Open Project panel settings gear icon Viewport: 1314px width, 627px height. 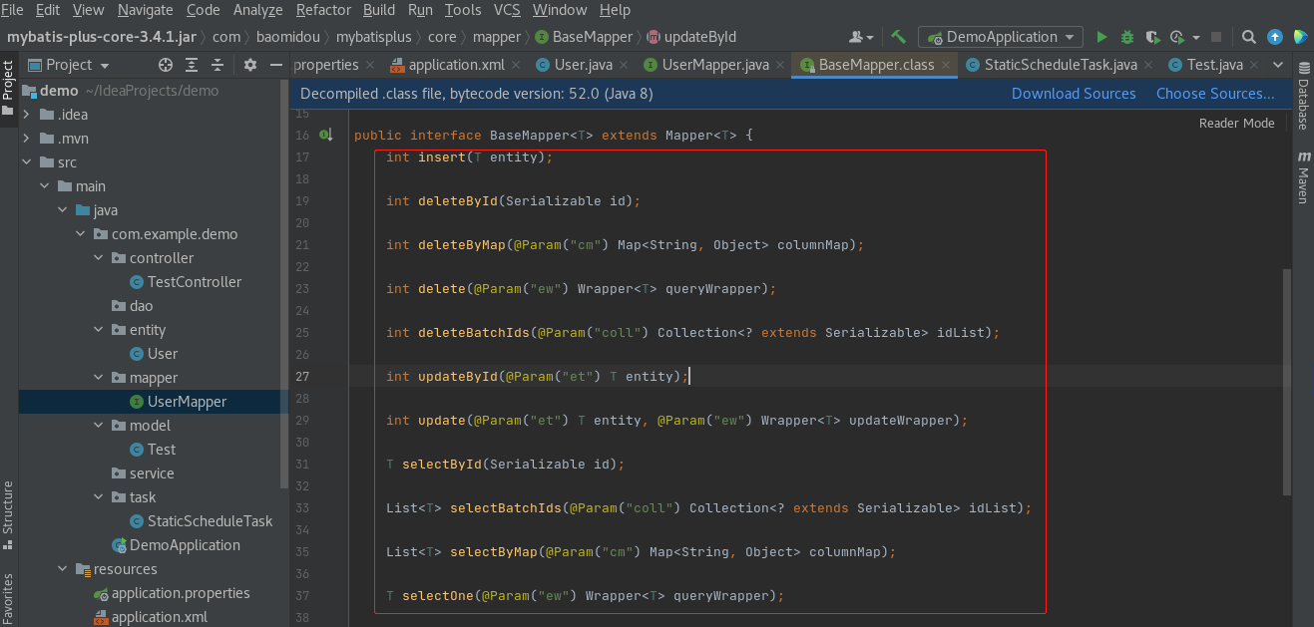click(x=250, y=65)
